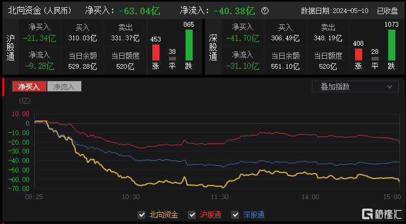Uncheck the 北向资金 legend checkbox
Image resolution: width=406 pixels, height=224 pixels.
(142, 215)
